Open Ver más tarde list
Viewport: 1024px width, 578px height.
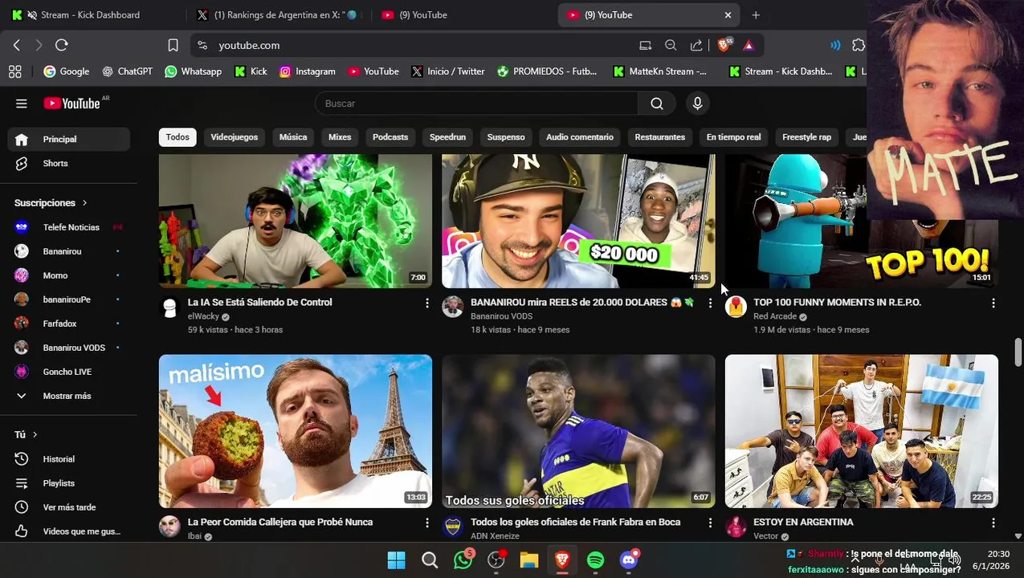(69, 507)
